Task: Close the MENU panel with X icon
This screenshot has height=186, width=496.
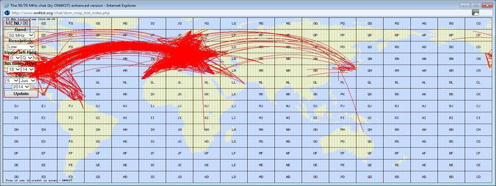Action: coord(26,23)
